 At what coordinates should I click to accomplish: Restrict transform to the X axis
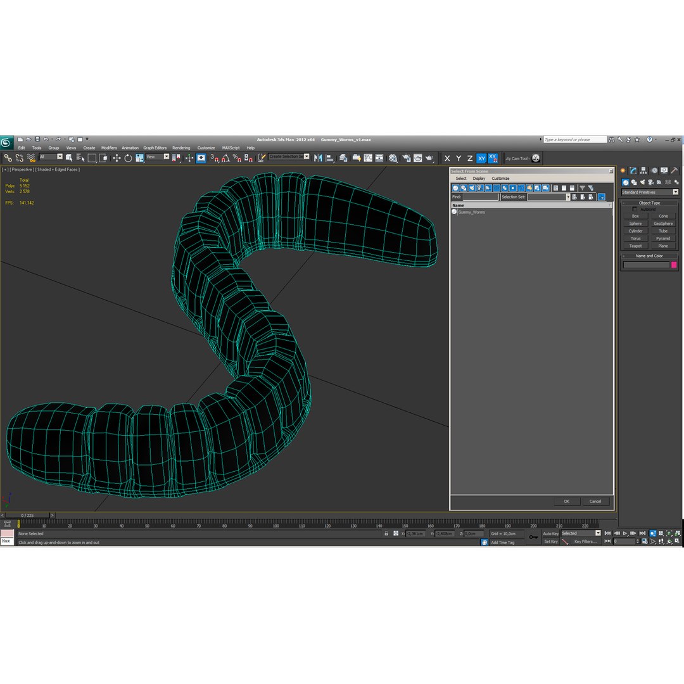pos(447,158)
